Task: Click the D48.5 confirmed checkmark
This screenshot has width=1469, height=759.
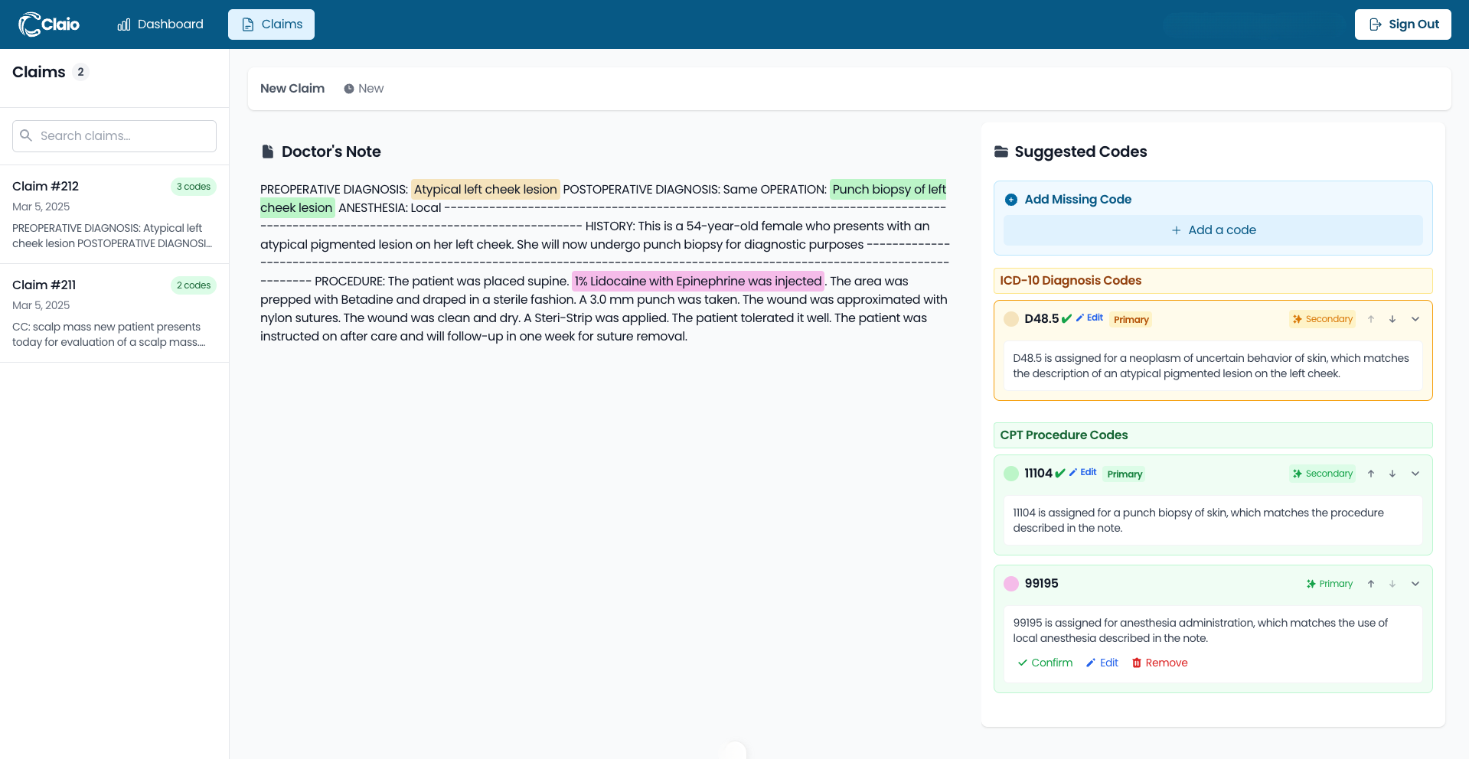Action: tap(1066, 319)
